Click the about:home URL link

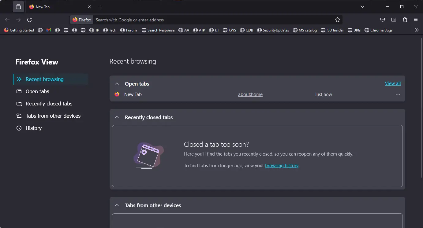[x=250, y=94]
